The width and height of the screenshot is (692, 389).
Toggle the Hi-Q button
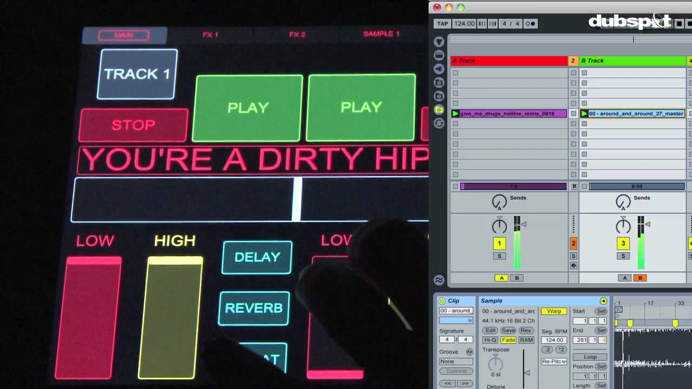tap(490, 340)
